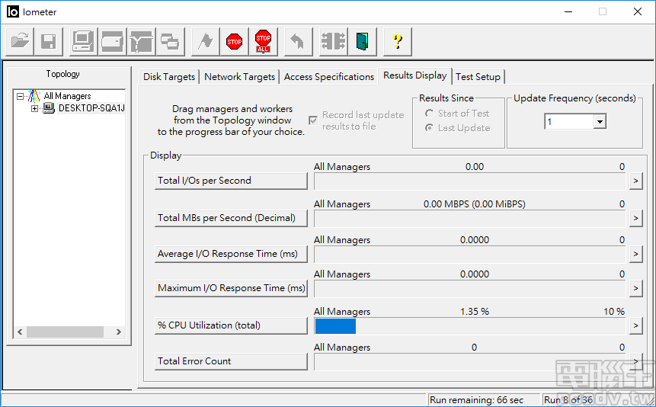Reset workers undo arrow icon
This screenshot has width=656, height=407.
point(298,41)
